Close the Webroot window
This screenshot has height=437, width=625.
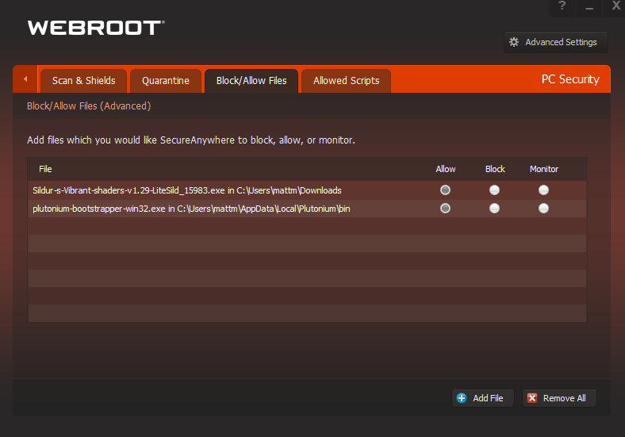[x=615, y=6]
